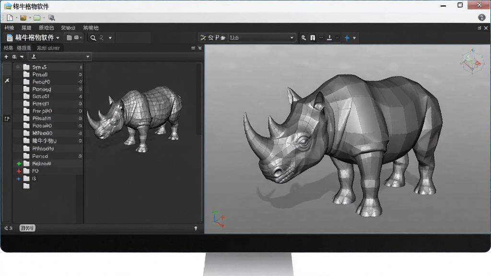Screen dimensions: 491x276
Task: Expand the dropdown arrow next to search icon
Action: (110, 38)
